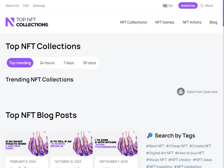The height and width of the screenshot is (168, 224).
Task: Open the February 3, 2024 smart contracts thumbnail
Action: 27,144
